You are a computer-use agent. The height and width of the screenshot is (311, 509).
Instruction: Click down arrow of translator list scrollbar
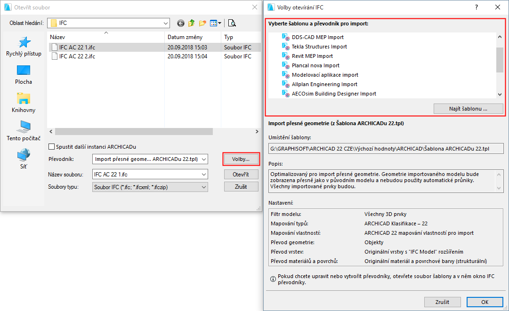[500, 95]
